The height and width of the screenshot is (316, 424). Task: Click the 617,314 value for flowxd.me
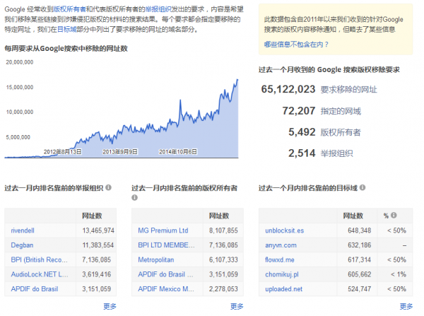(x=360, y=259)
